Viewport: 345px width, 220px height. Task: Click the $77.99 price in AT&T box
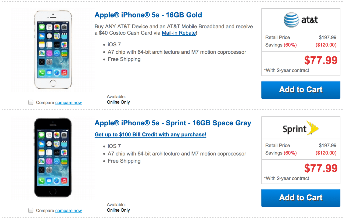pyautogui.click(x=321, y=60)
